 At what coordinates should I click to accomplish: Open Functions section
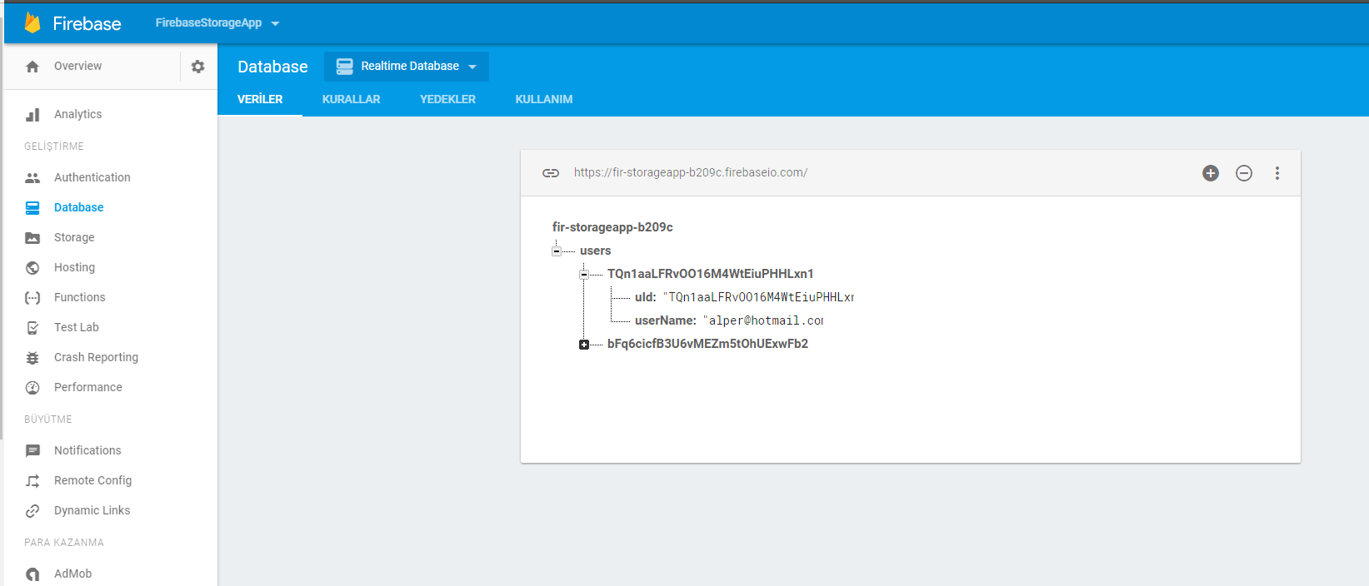point(80,298)
